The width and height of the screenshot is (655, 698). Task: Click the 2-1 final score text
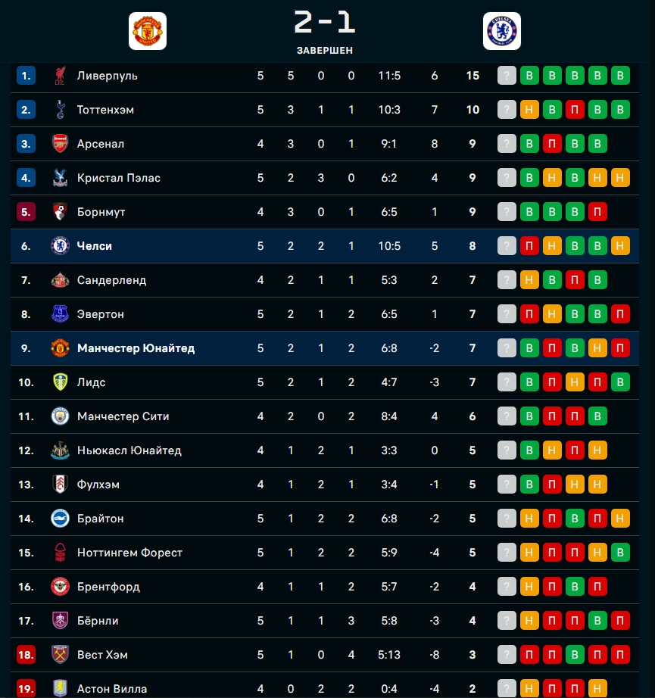pos(325,22)
